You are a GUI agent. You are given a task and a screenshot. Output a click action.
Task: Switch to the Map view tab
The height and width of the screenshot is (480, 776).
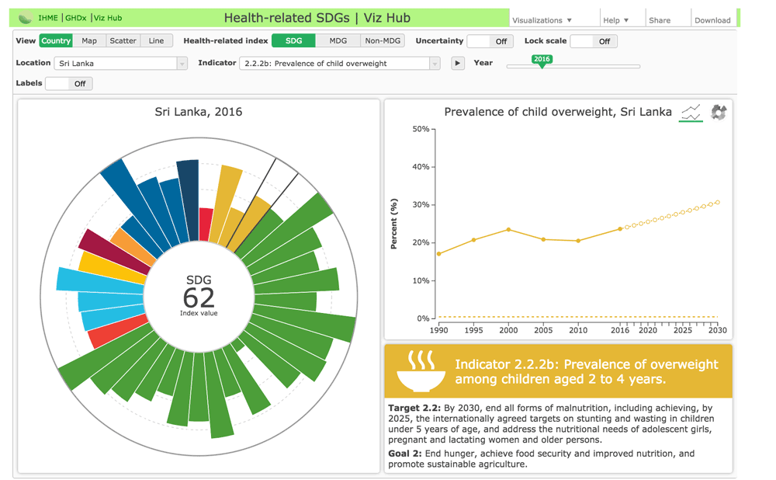click(x=89, y=41)
